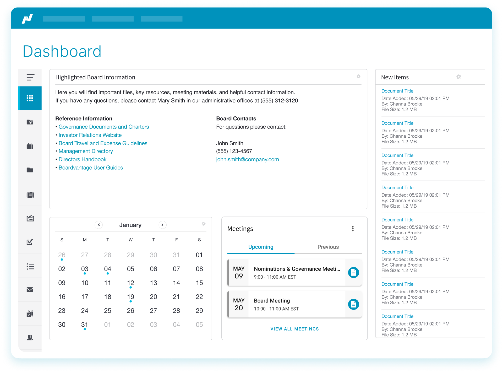Open the Meetings three-dot options menu
Image resolution: width=503 pixels, height=373 pixels.
pyautogui.click(x=353, y=229)
